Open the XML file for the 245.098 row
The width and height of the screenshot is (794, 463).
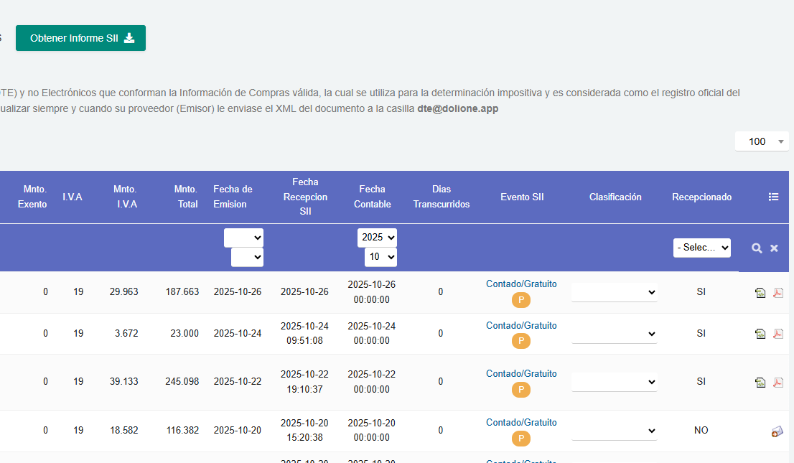[x=760, y=383]
